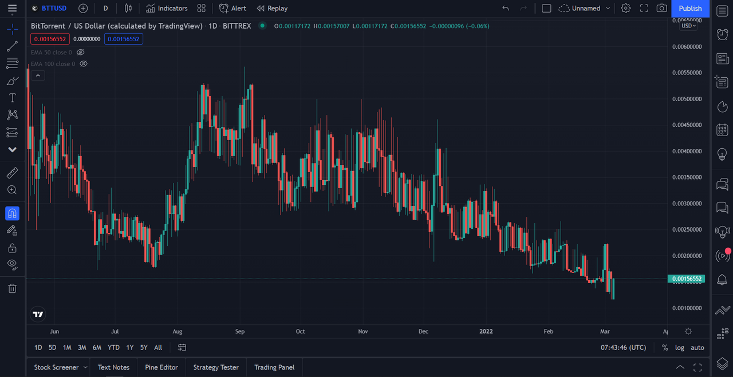Open the Unnamed layout dropdown arrow
733x377 pixels.
(608, 8)
